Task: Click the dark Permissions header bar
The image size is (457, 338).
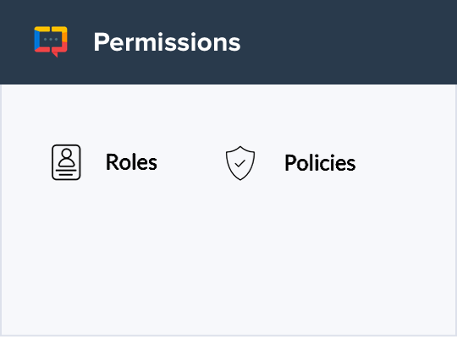Action: coord(228,42)
